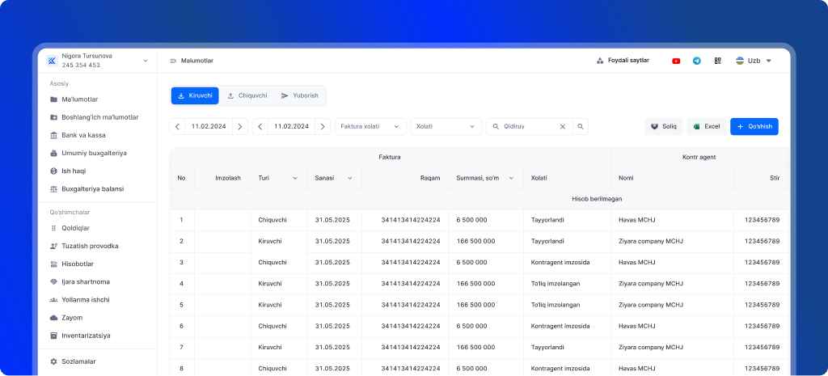The image size is (828, 376).
Task: Go to previous day on second date picker
Action: coord(260,127)
